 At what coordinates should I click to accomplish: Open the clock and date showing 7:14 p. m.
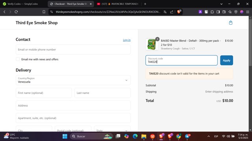pos(243,136)
